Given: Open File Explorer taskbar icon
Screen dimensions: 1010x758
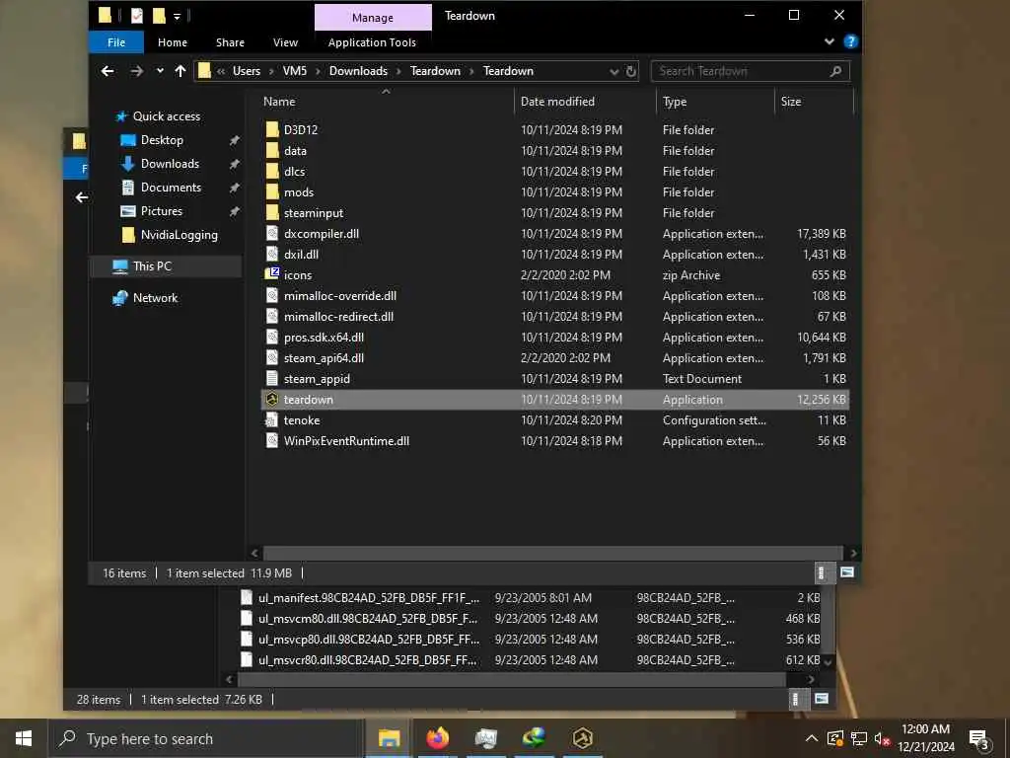Looking at the screenshot, I should tap(389, 738).
